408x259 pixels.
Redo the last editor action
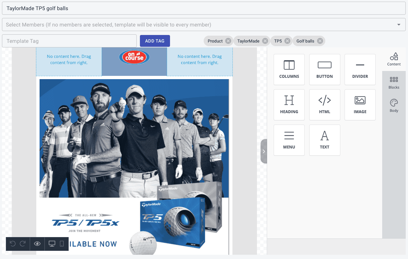click(x=23, y=244)
